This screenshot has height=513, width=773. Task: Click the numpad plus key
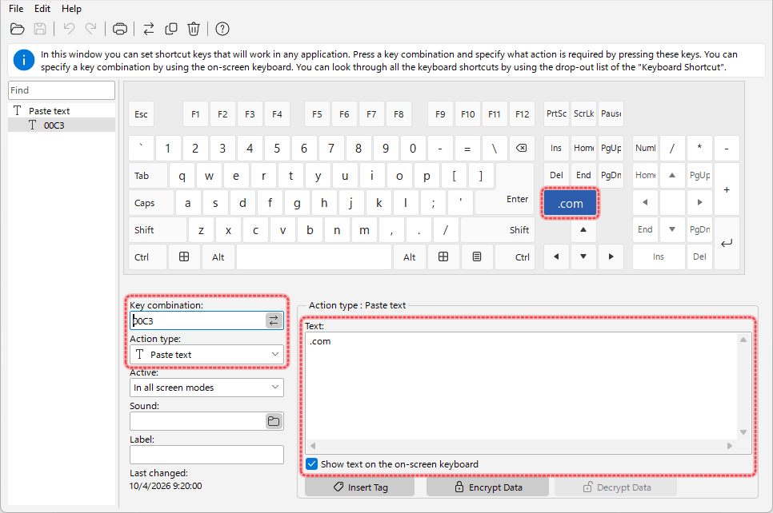(x=727, y=189)
